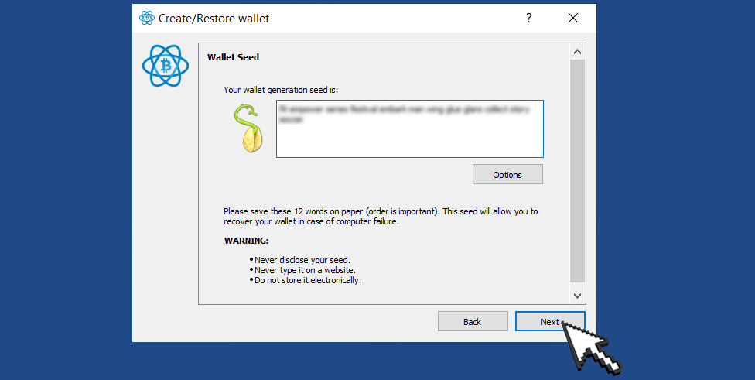Click the vertical scrollbar thumb

577,170
